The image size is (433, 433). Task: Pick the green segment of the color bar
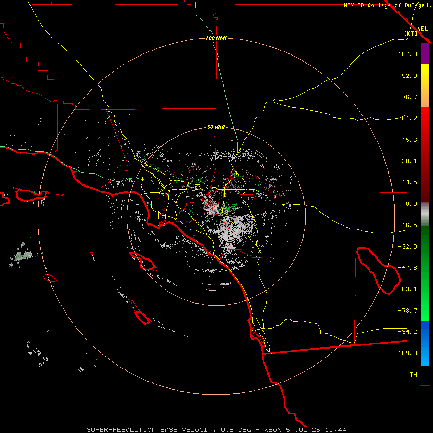click(425, 273)
